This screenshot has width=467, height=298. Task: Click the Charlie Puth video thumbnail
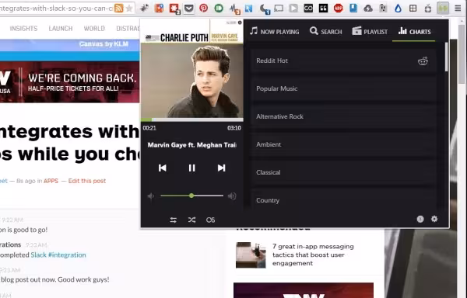coord(191,68)
